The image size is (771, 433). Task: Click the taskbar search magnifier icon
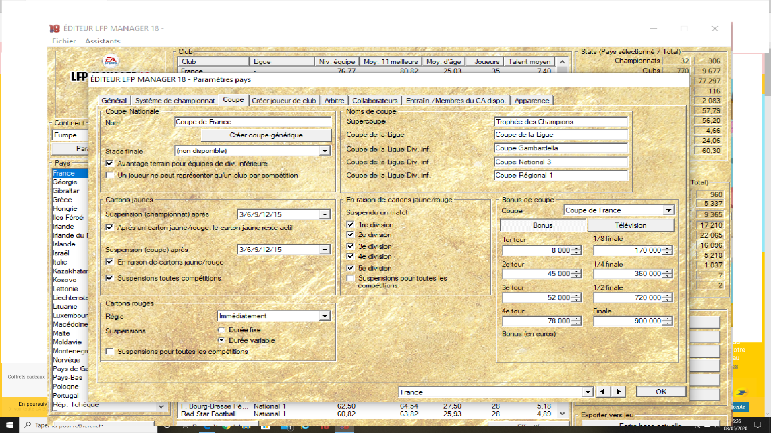pyautogui.click(x=28, y=425)
